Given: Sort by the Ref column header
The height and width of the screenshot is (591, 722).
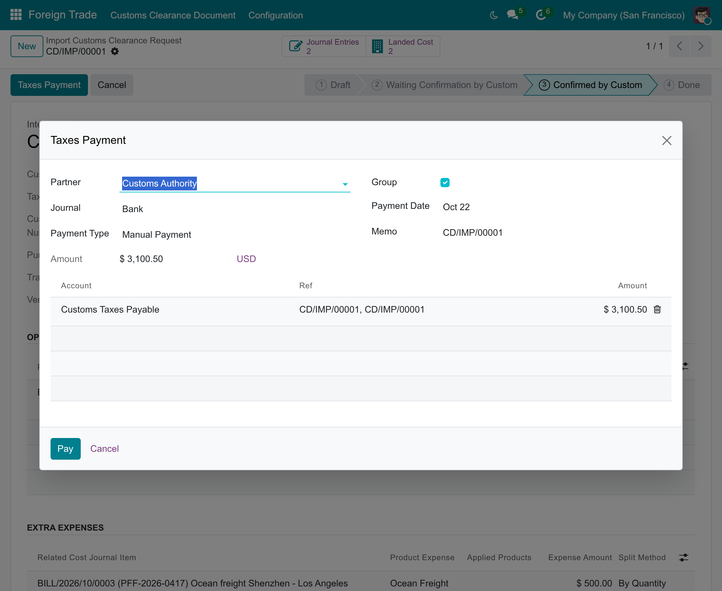Looking at the screenshot, I should coord(306,286).
